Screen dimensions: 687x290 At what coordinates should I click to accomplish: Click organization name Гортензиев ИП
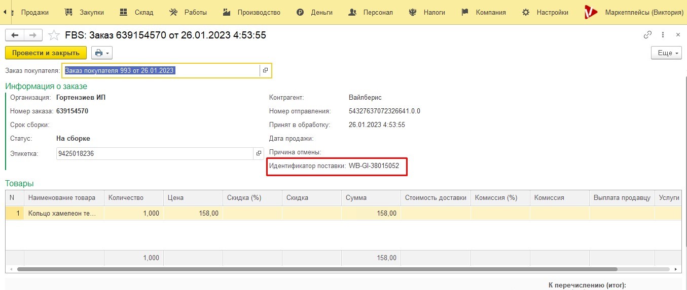point(81,97)
